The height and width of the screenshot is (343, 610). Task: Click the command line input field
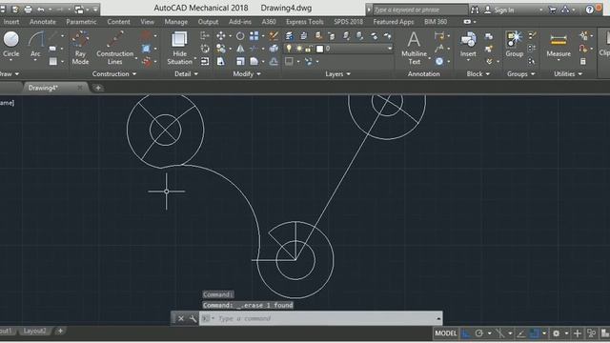pyautogui.click(x=321, y=318)
